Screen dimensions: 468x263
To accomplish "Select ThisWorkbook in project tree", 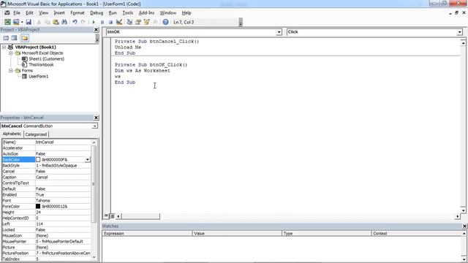I will click(x=41, y=65).
